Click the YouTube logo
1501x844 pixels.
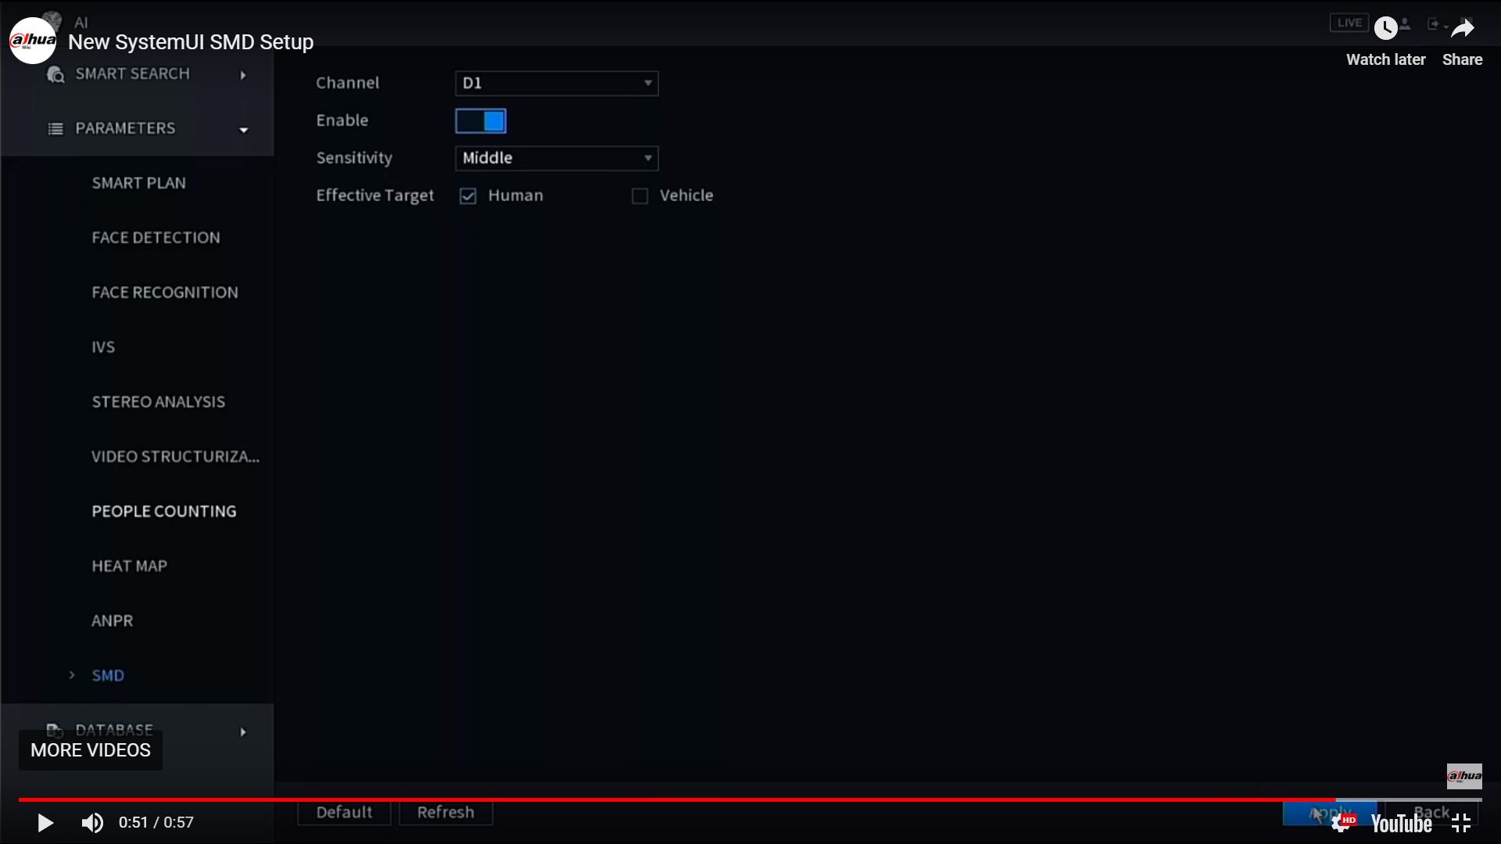[1401, 824]
